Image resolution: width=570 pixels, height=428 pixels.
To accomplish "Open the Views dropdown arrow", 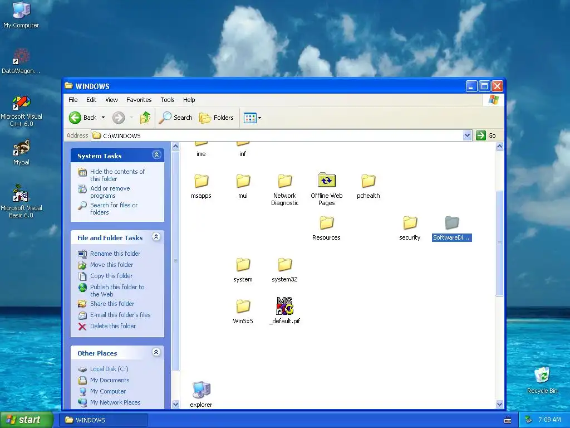I will pos(259,118).
